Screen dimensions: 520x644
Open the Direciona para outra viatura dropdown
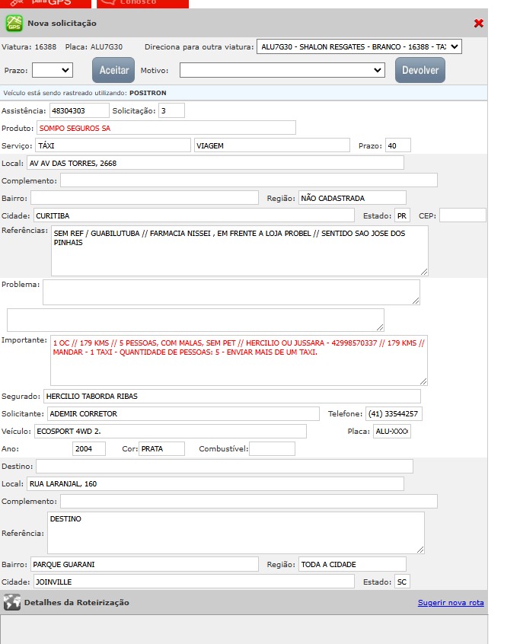point(359,47)
